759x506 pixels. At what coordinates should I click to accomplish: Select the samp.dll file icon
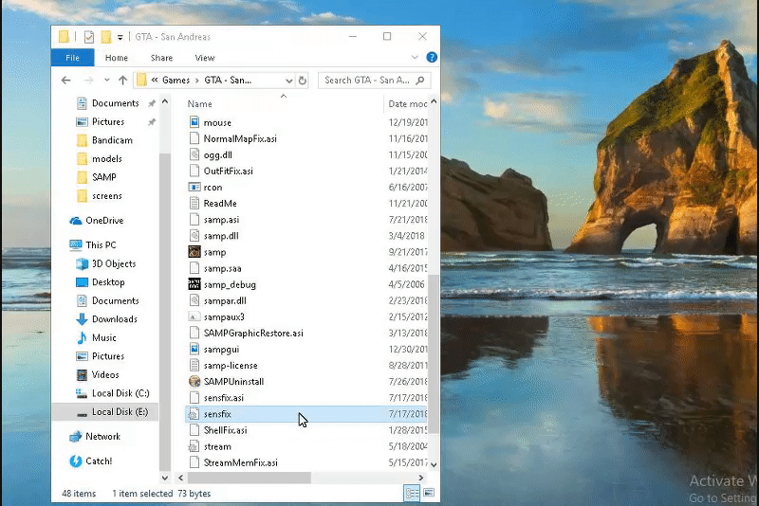[x=194, y=235]
